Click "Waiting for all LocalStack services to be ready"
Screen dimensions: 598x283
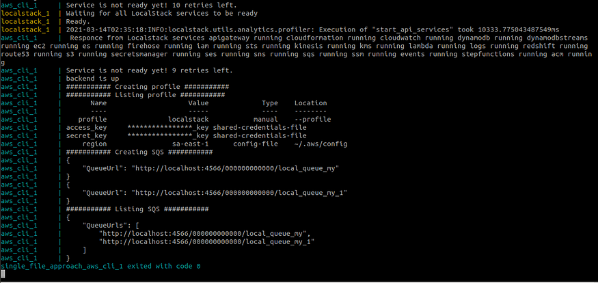[x=162, y=14]
